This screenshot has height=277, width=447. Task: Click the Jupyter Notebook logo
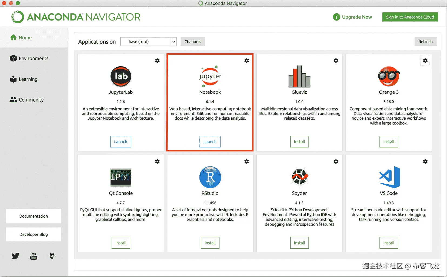coord(210,77)
